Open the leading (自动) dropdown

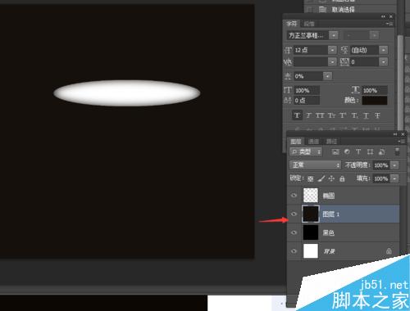(x=384, y=50)
